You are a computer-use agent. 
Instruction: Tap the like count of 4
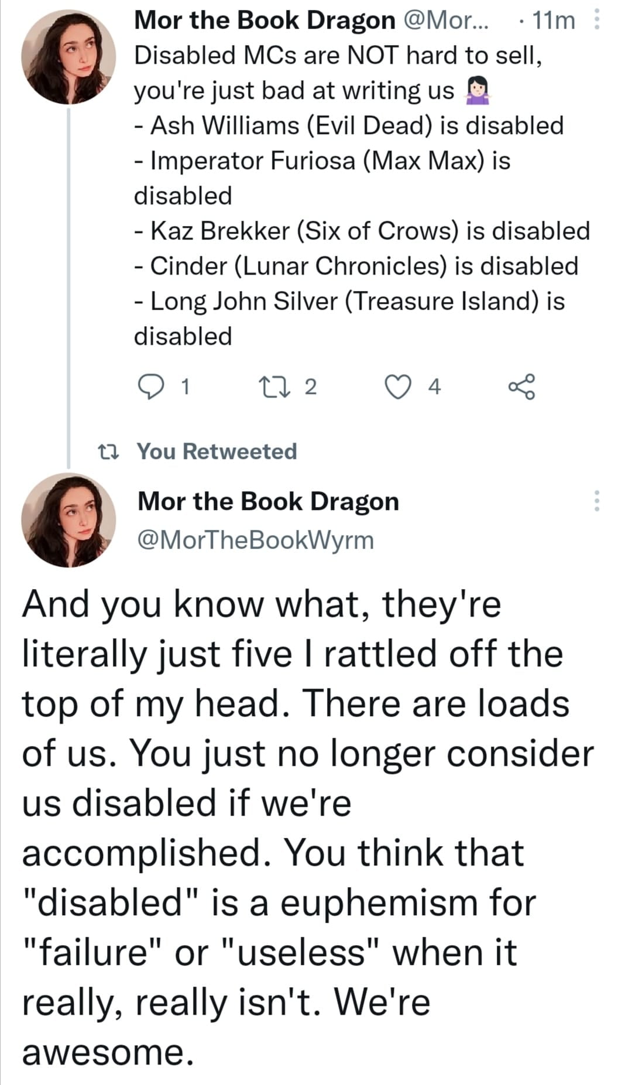click(434, 387)
